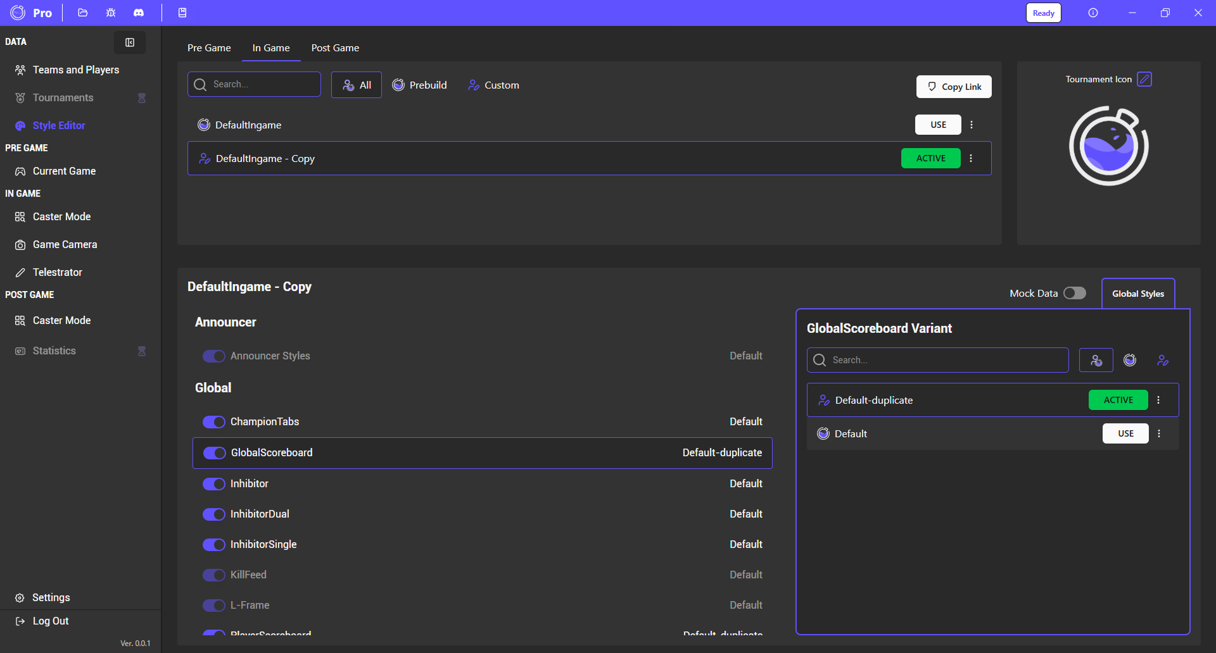Screen dimensions: 1216x653
Task: Open Game Camera settings
Action: point(65,244)
